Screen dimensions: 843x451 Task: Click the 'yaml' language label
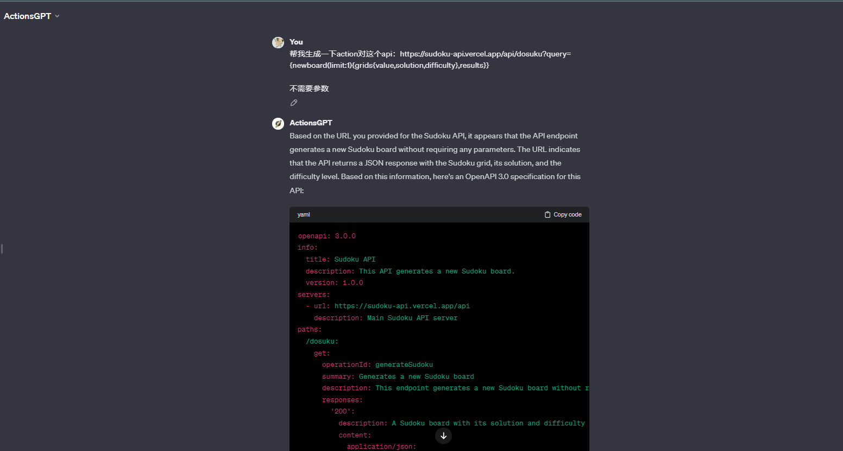pyautogui.click(x=304, y=214)
